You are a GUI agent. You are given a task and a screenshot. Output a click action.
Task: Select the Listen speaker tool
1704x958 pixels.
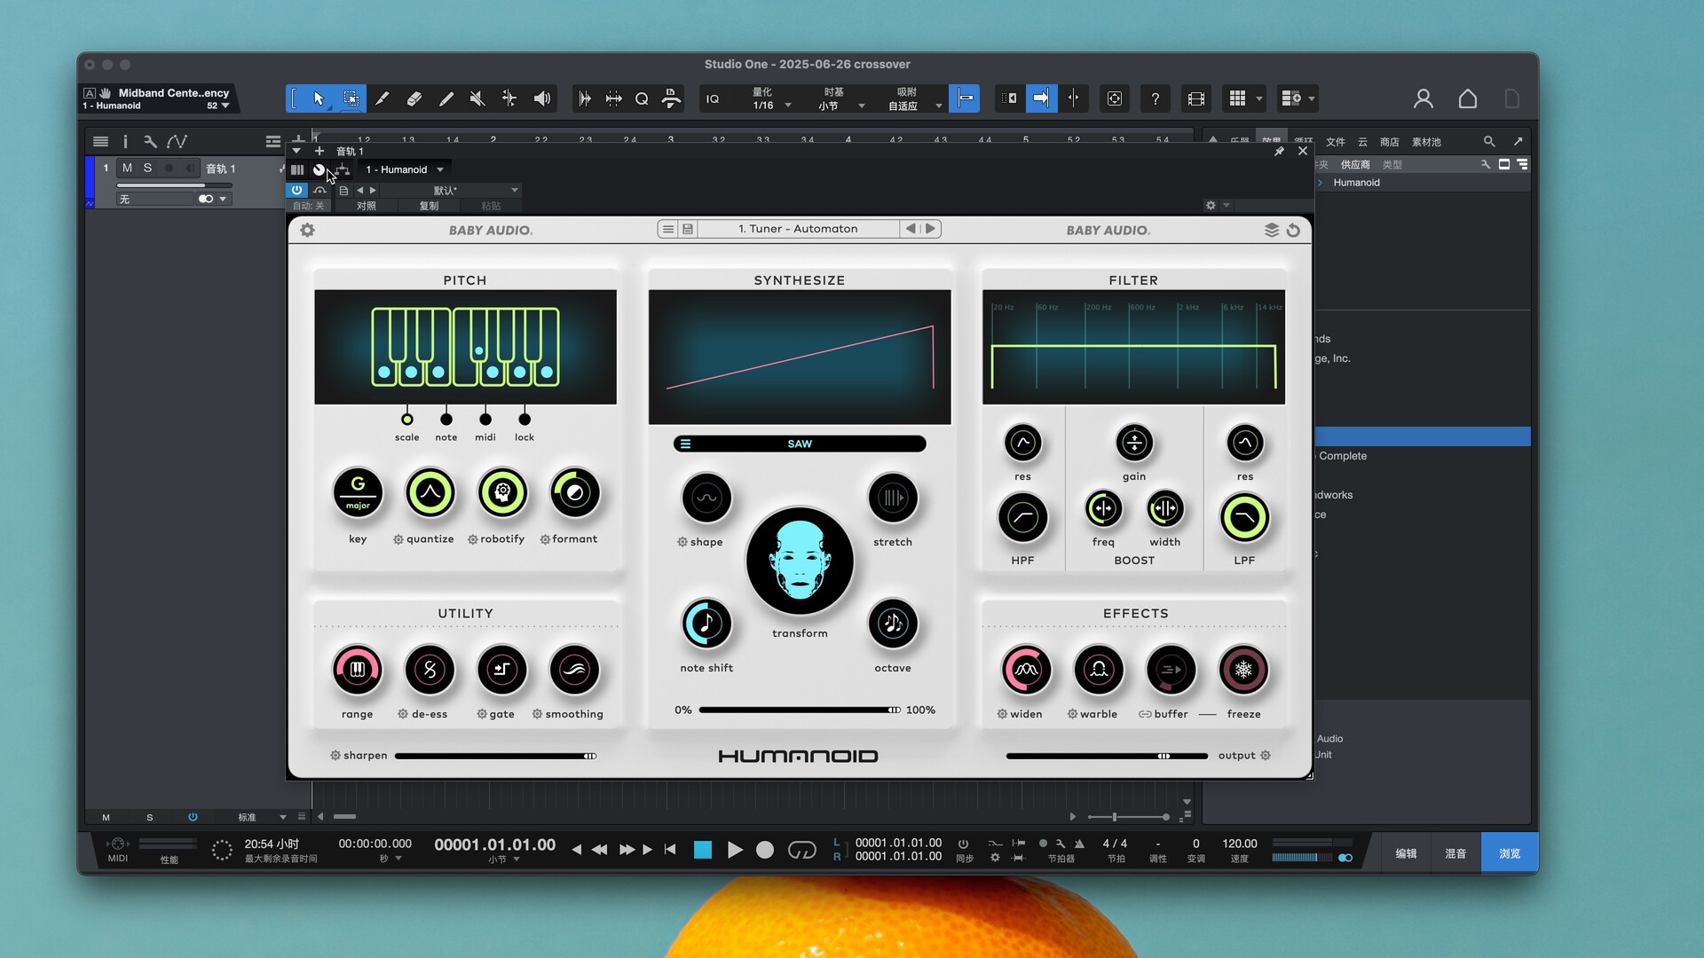pos(542,98)
